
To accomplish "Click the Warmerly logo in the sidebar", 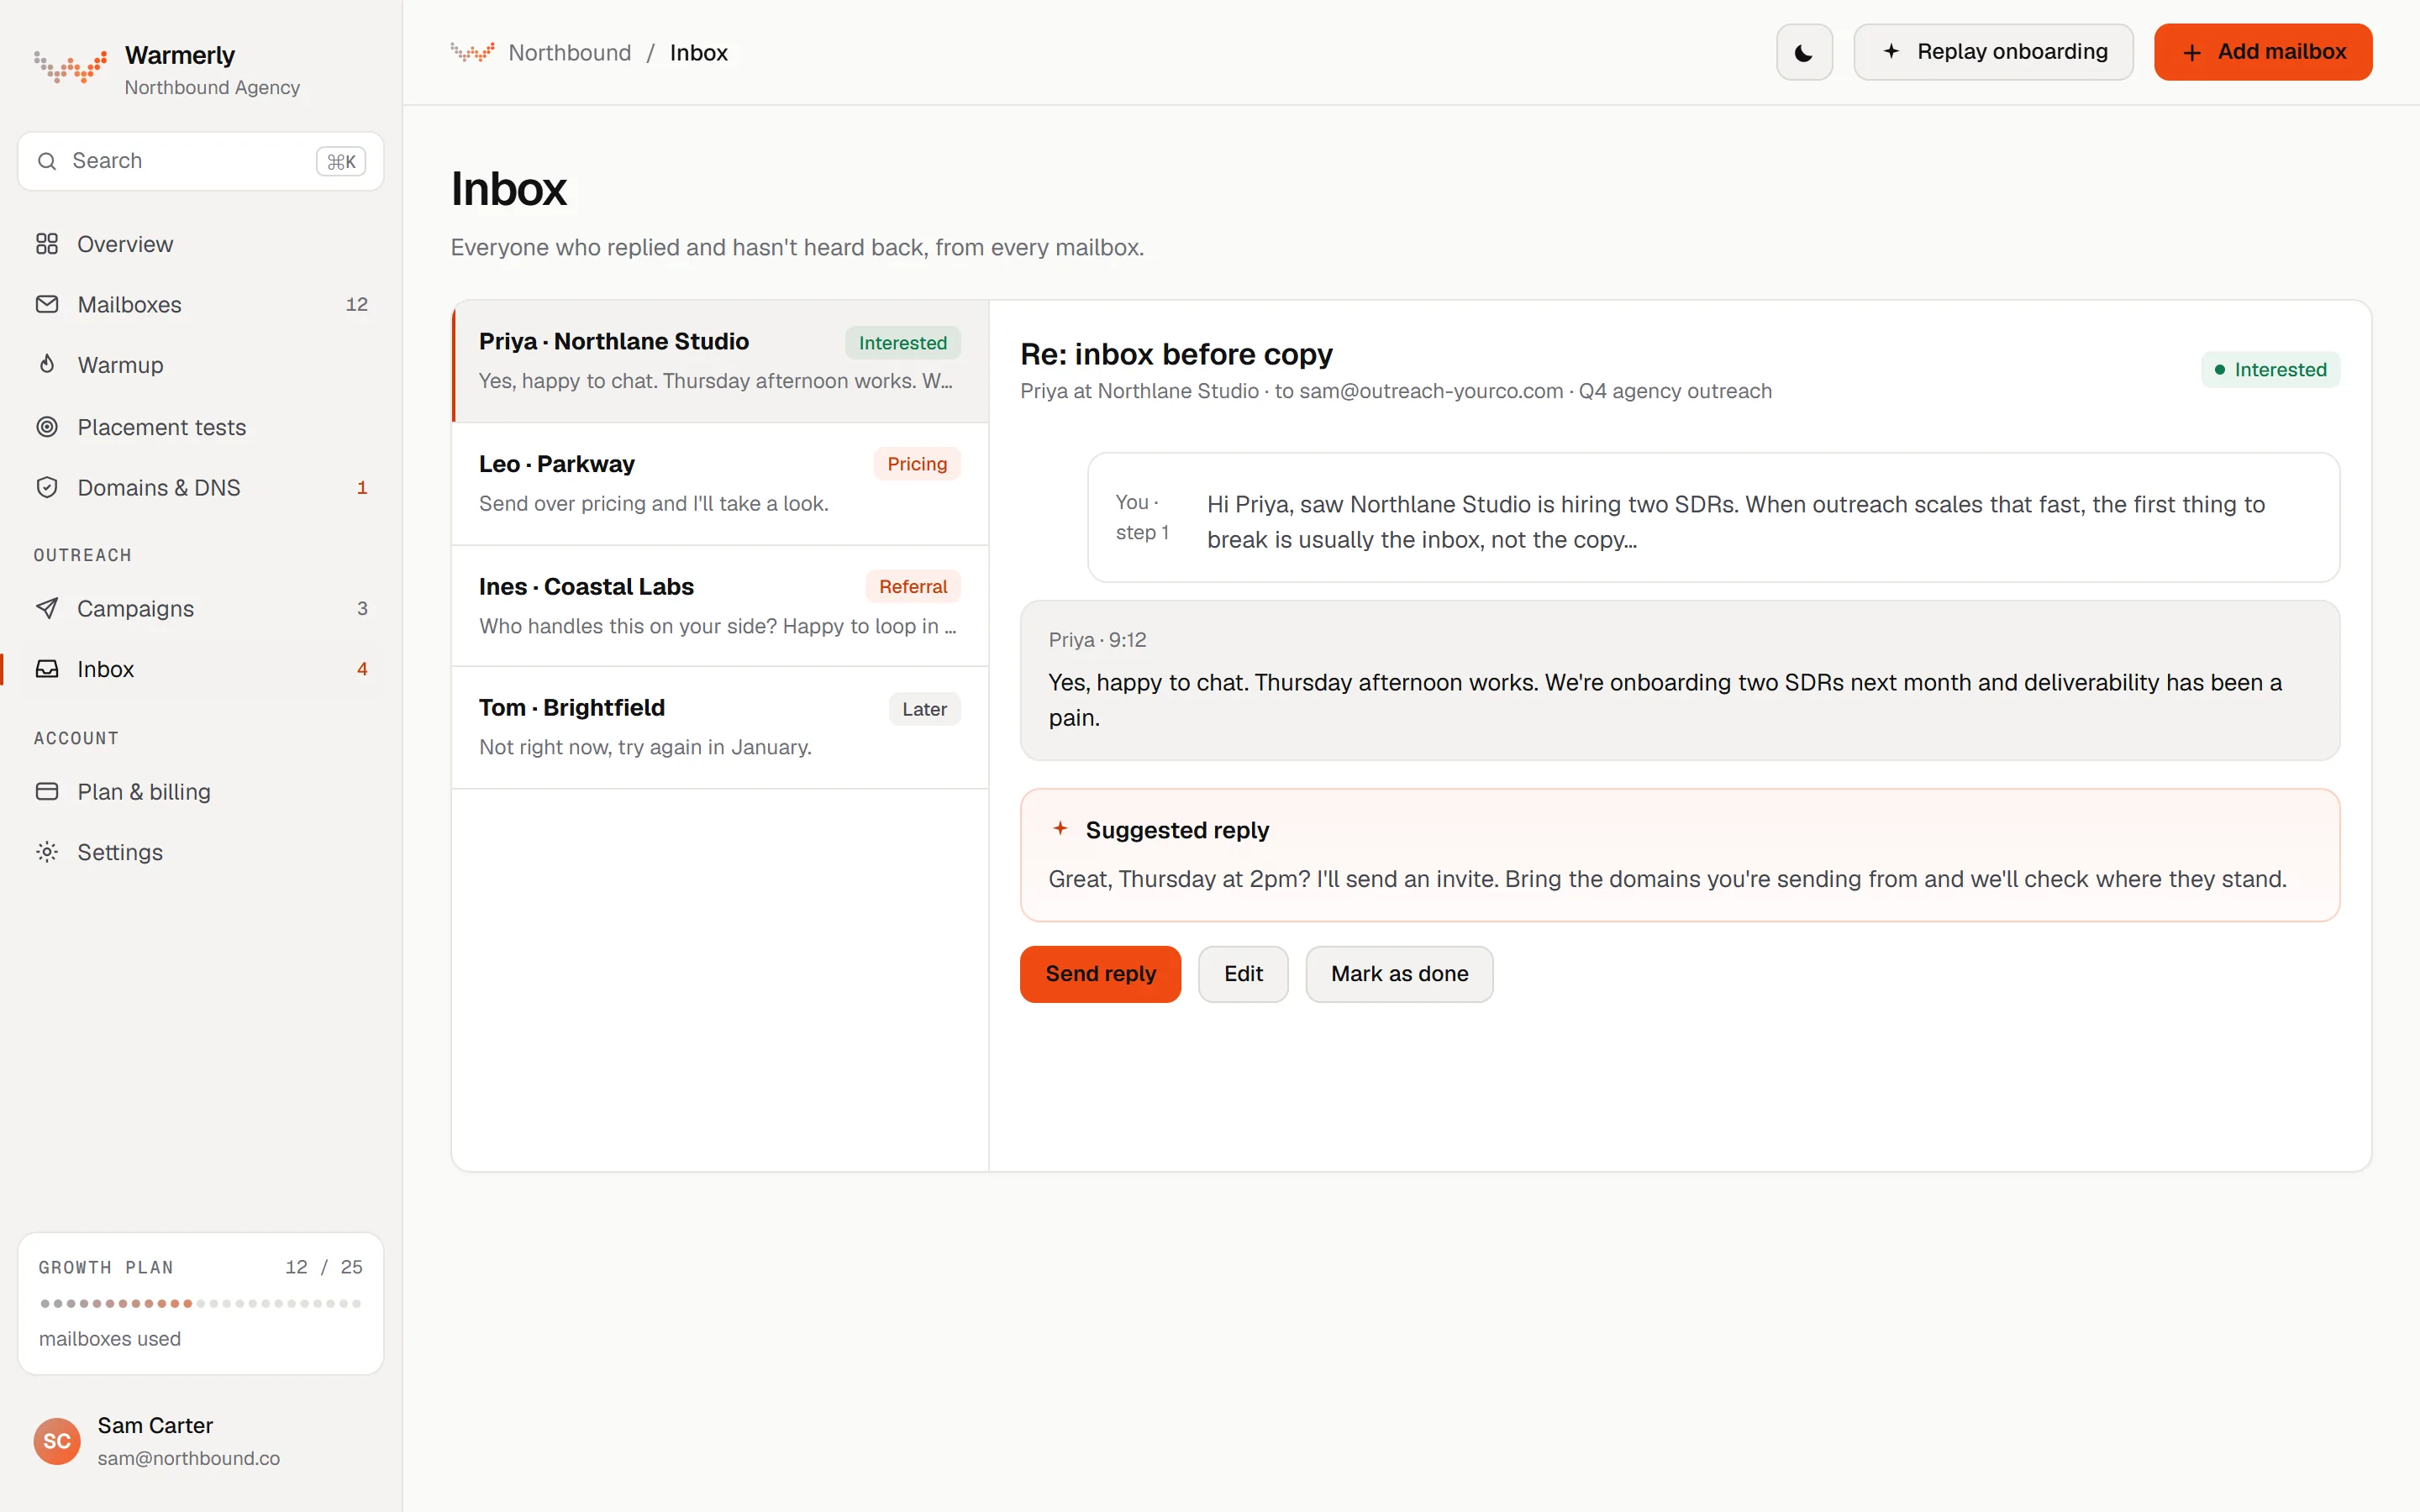I will [70, 66].
